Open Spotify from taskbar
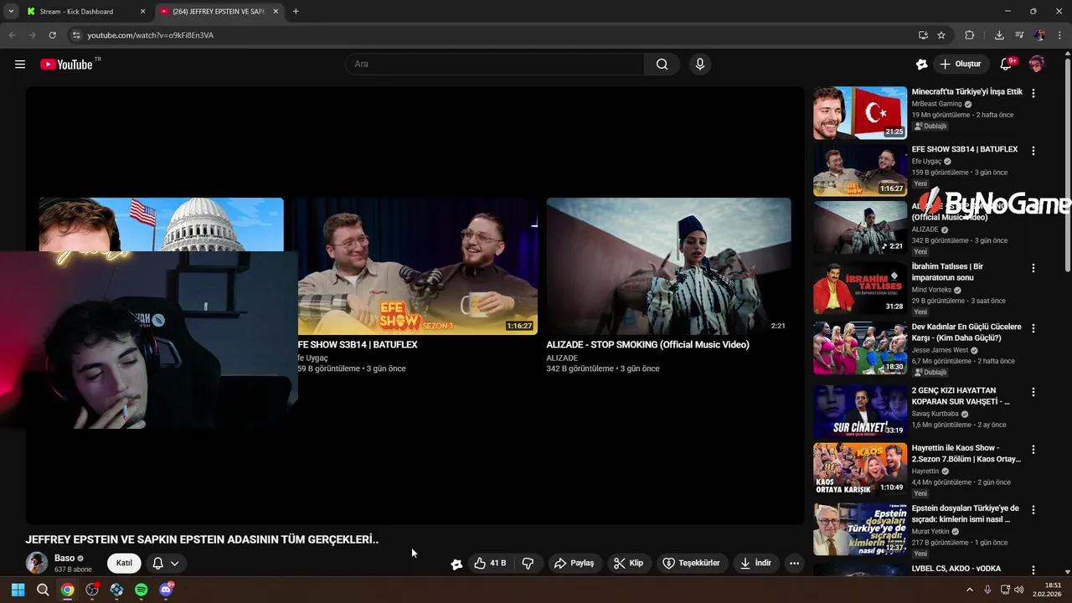 [x=141, y=590]
